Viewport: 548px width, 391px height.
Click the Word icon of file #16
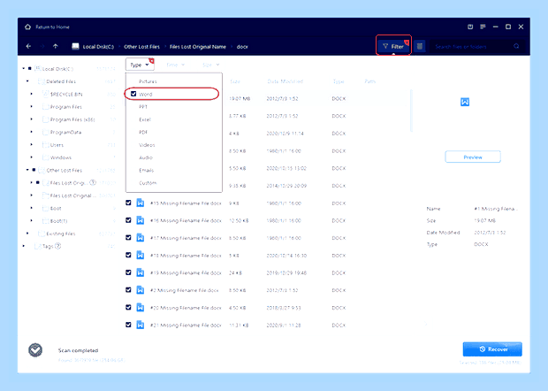point(141,220)
